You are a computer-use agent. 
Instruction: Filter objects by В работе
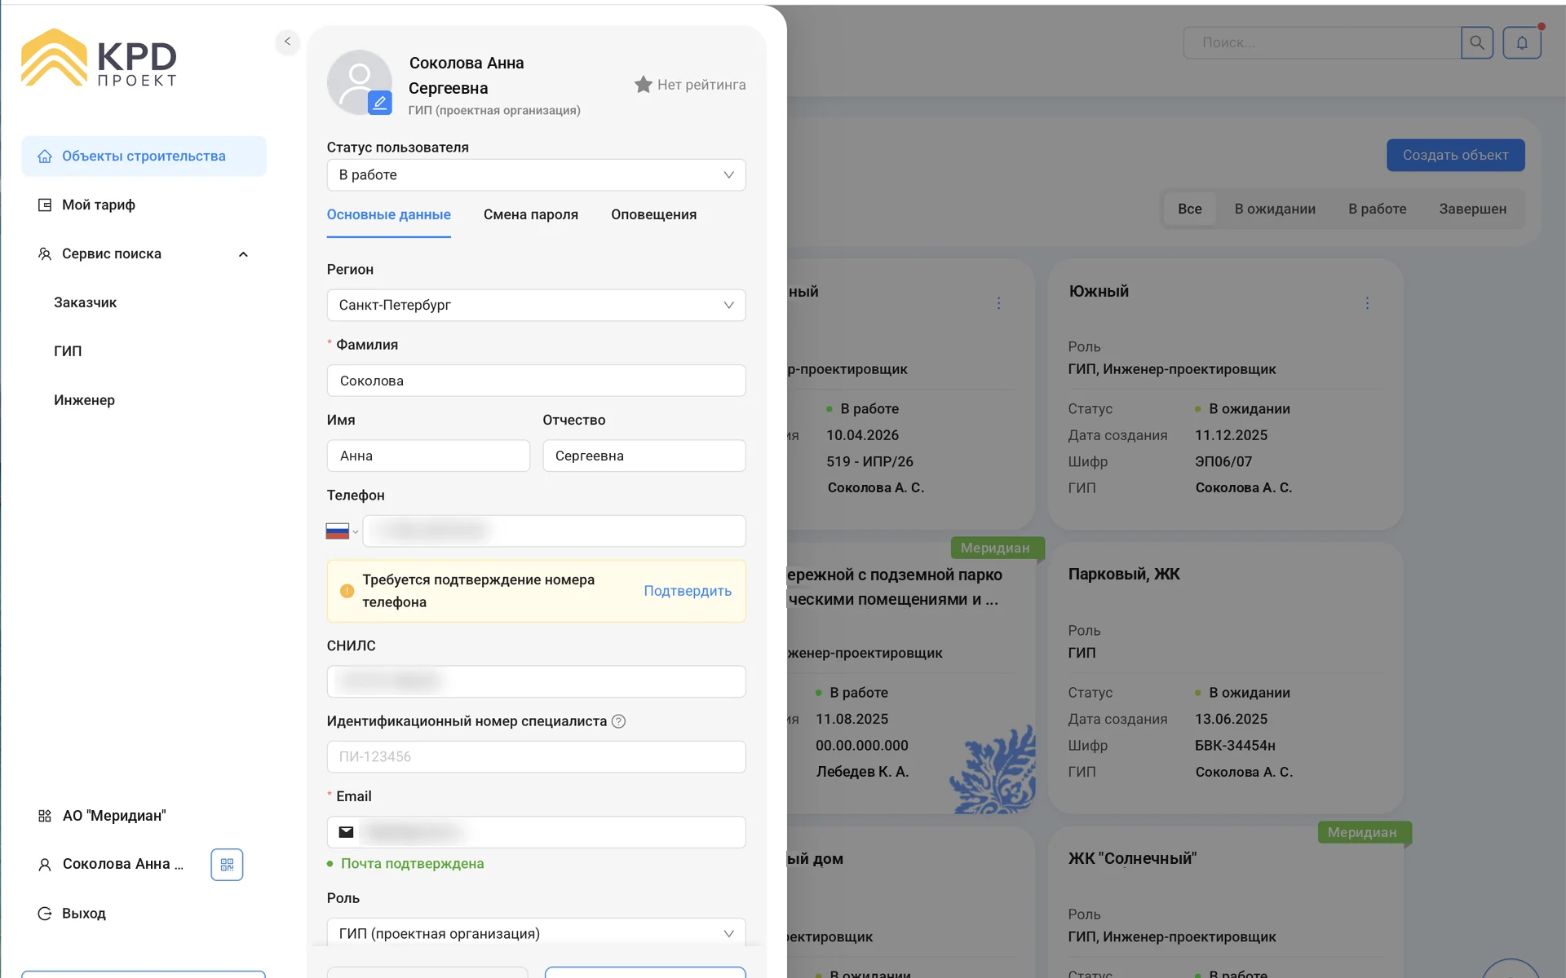tap(1378, 209)
